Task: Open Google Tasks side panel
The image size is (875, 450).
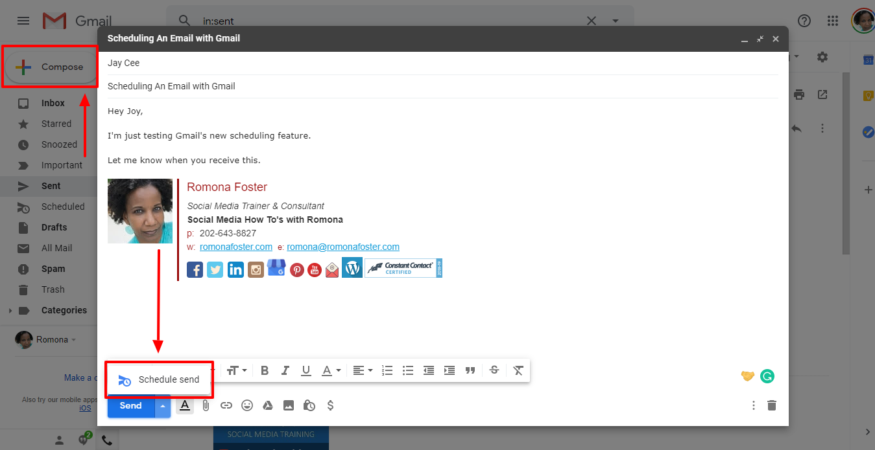Action: [868, 132]
